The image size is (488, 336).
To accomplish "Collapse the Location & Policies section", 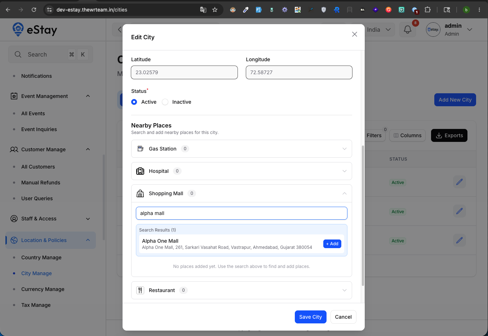I will click(88, 240).
